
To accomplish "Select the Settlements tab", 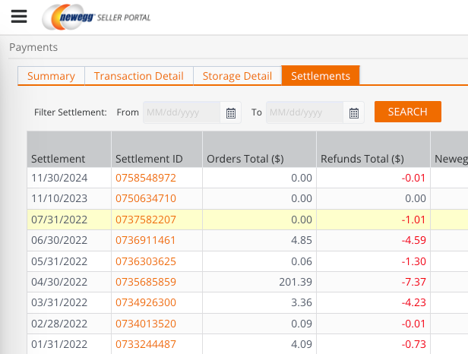I will pos(321,76).
